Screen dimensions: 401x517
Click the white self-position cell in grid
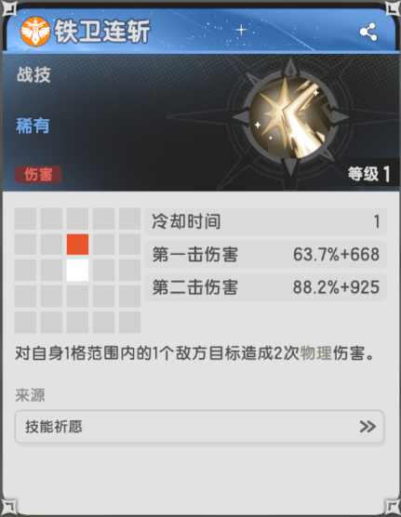tap(77, 270)
